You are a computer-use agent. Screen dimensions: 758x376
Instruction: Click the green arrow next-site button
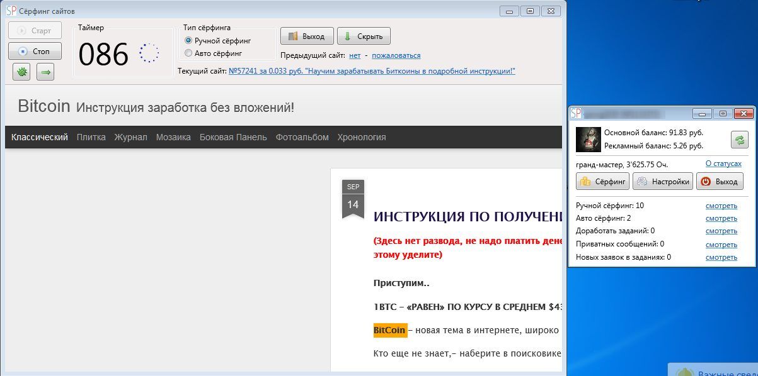click(x=45, y=72)
